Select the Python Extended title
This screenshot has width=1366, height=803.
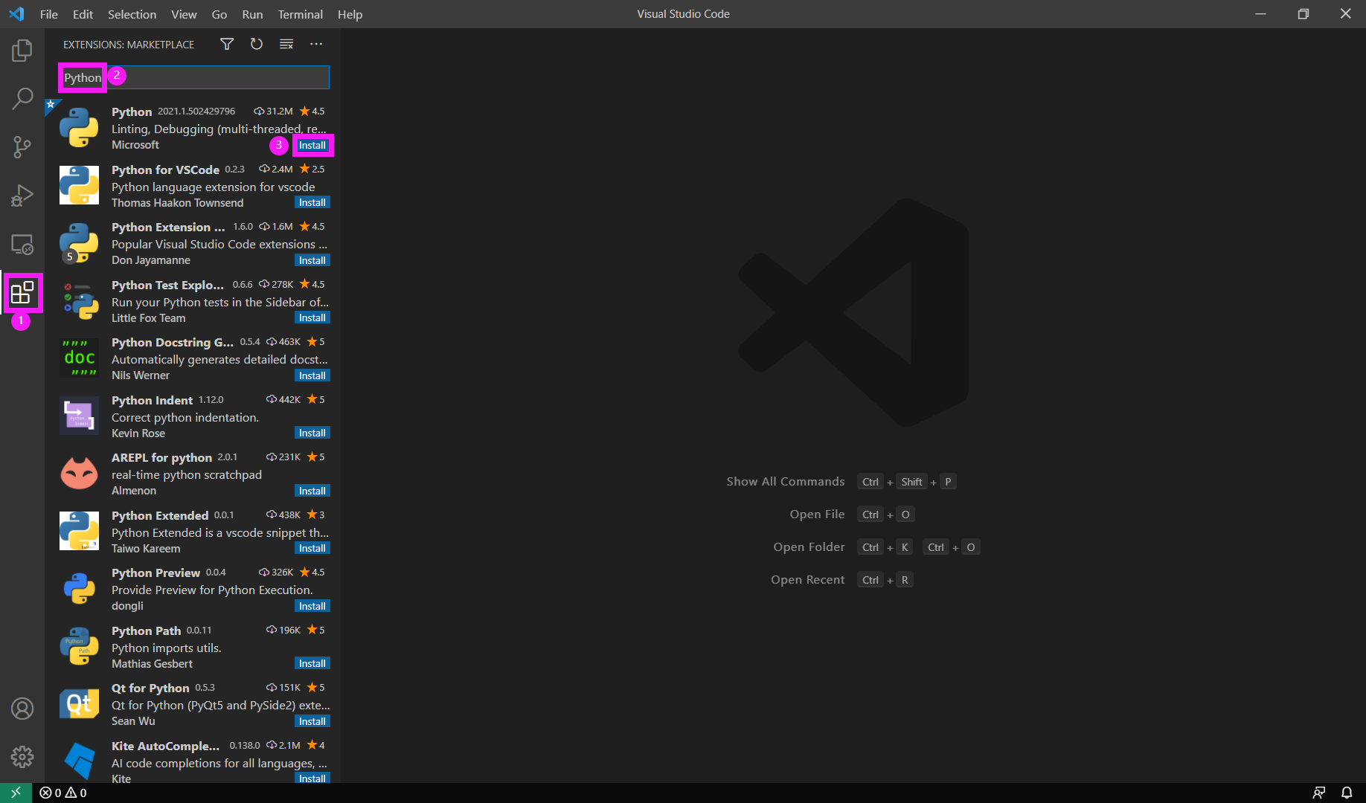click(x=160, y=515)
